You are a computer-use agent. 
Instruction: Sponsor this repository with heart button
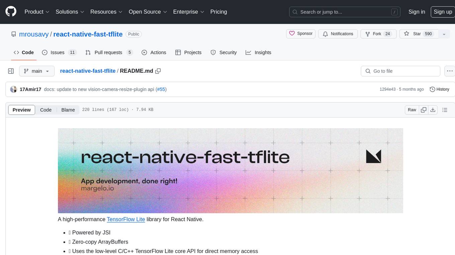301,34
